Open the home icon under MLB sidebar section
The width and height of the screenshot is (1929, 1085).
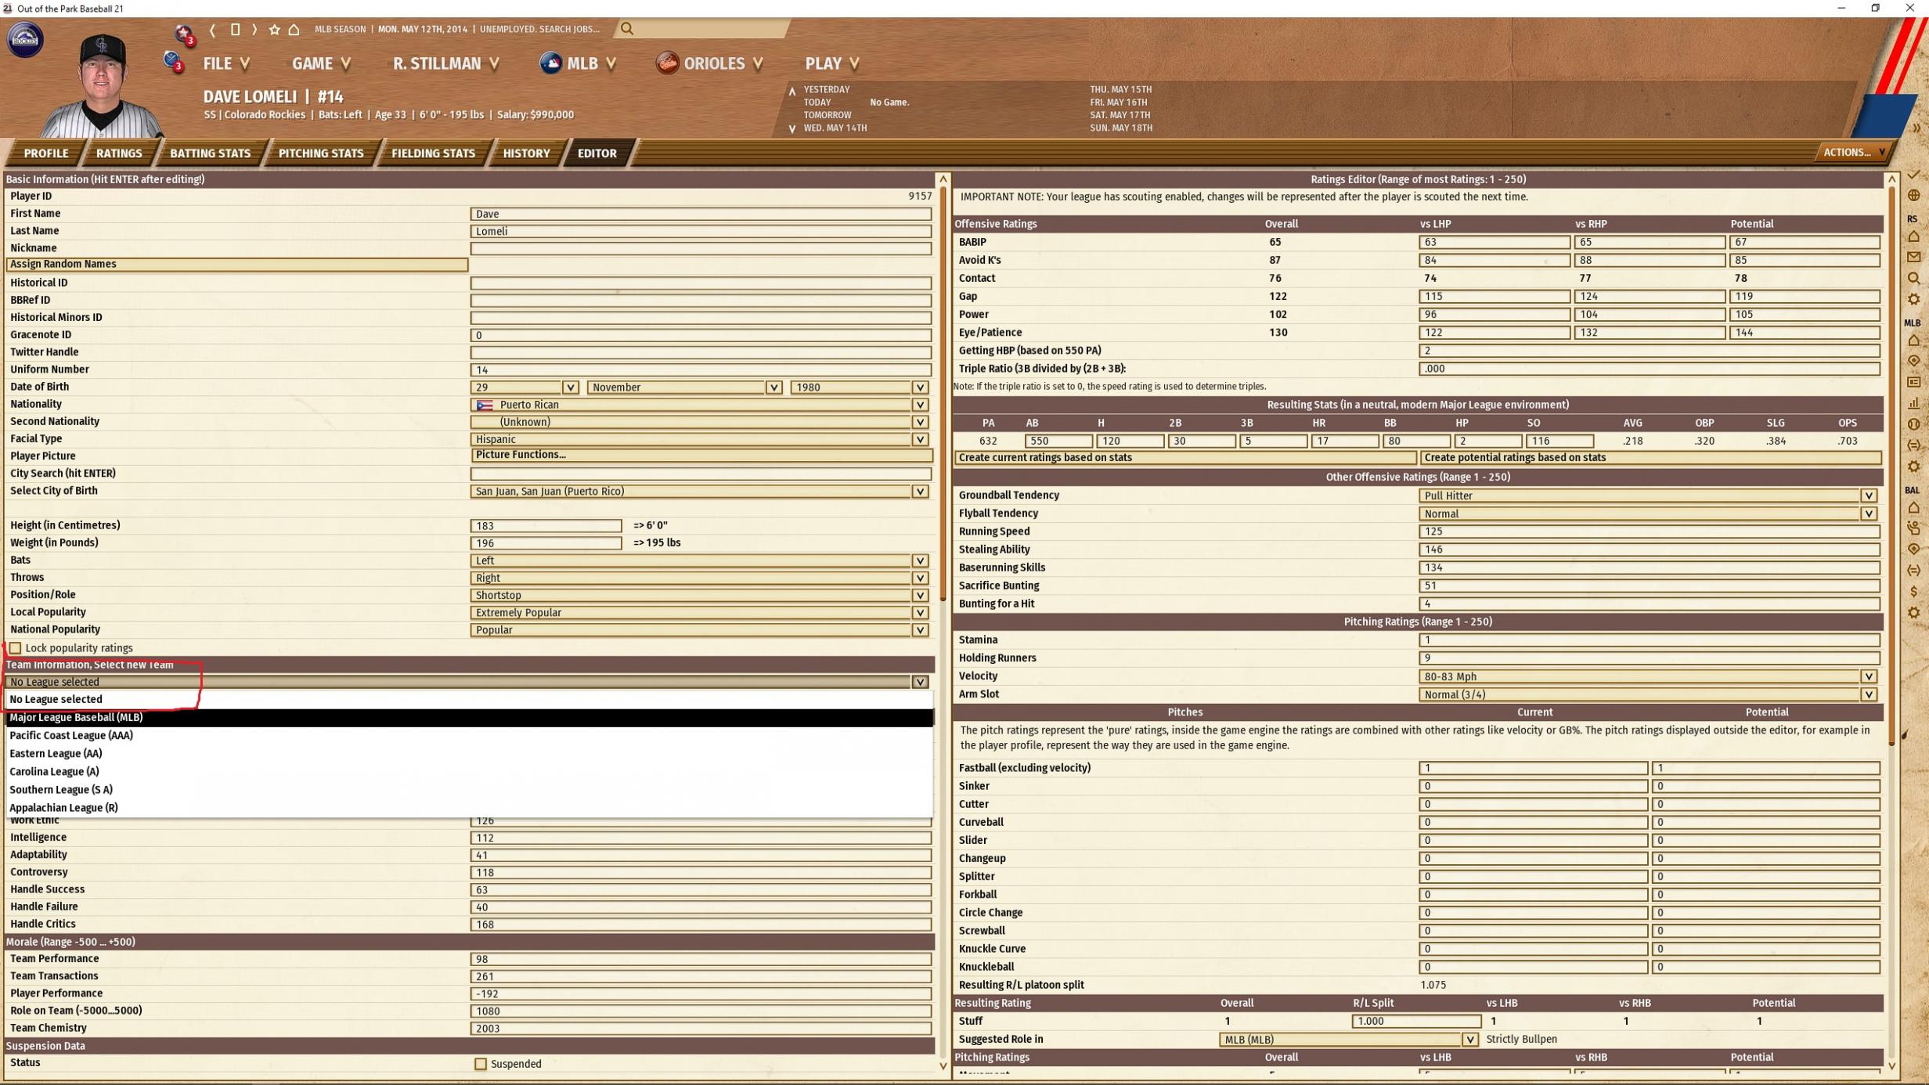pyautogui.click(x=1913, y=341)
